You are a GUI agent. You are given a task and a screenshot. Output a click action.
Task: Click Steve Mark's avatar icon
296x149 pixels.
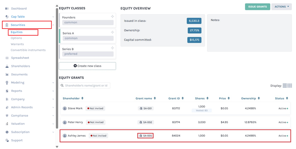(65, 108)
